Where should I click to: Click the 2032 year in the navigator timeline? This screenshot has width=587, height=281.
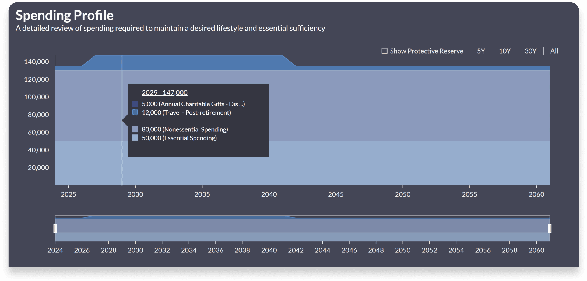(x=162, y=250)
